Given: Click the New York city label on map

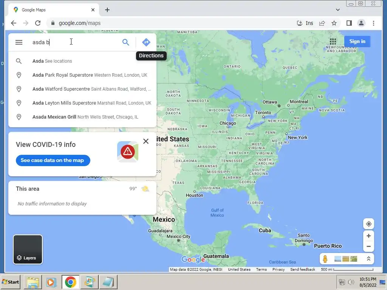Looking at the screenshot, I should click(x=298, y=137).
